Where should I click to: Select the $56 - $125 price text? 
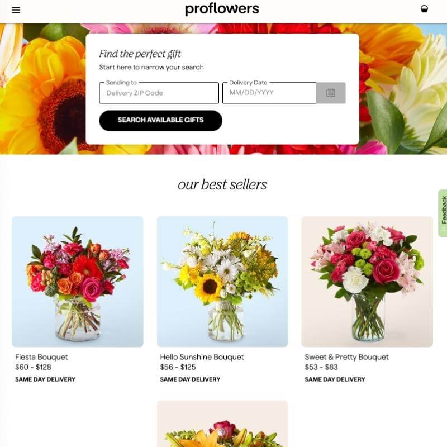point(178,367)
